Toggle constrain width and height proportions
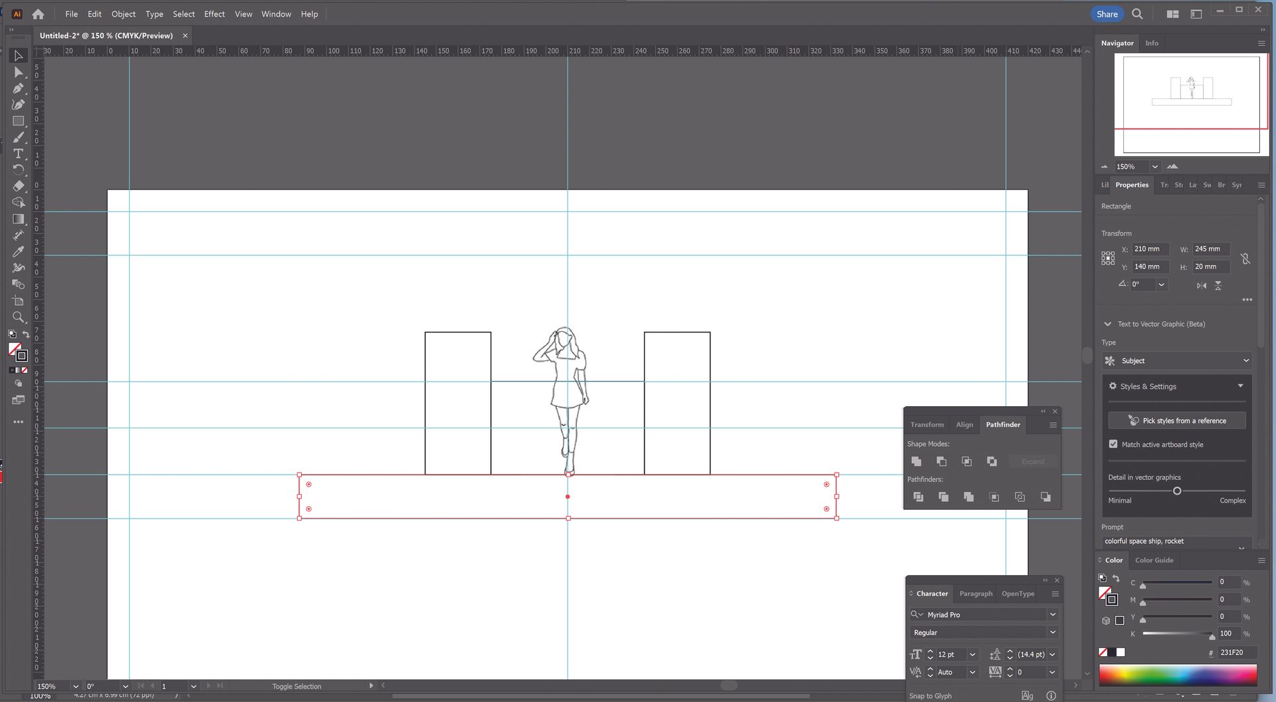The width and height of the screenshot is (1276, 702). click(1245, 258)
